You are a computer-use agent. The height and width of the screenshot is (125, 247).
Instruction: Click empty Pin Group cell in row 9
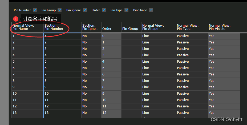click(131, 87)
